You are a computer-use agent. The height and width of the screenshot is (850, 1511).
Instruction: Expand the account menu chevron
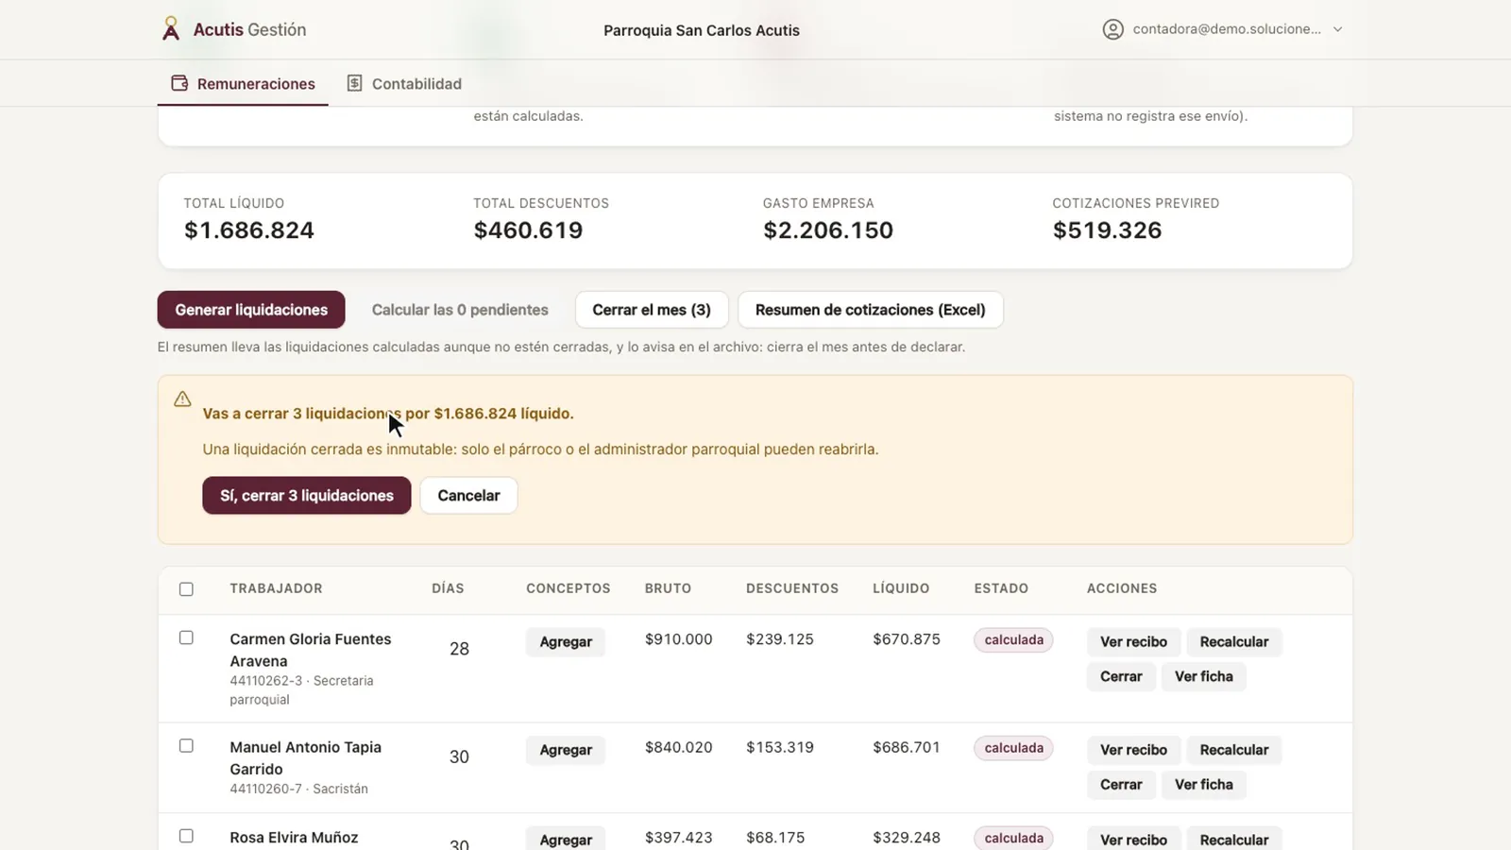(1337, 29)
